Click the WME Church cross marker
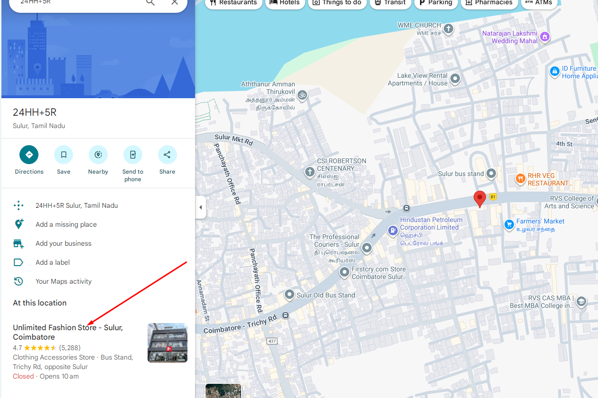The height and width of the screenshot is (398, 598). point(448,29)
